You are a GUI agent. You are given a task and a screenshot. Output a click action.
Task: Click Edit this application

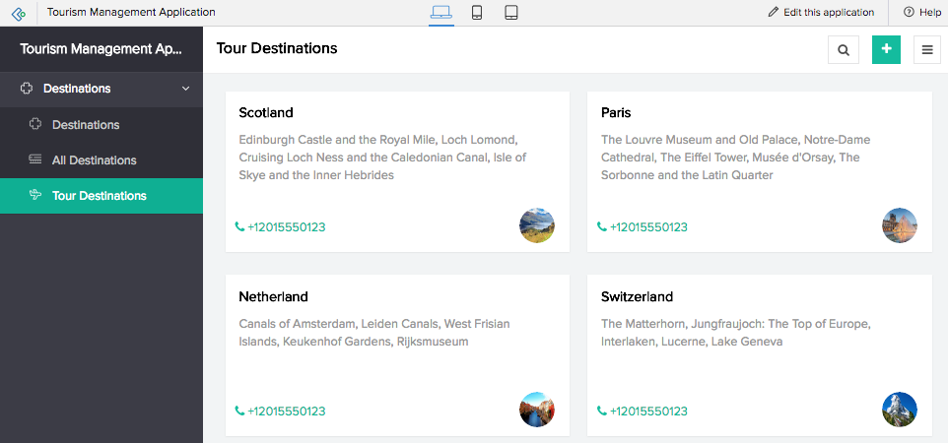pos(820,13)
